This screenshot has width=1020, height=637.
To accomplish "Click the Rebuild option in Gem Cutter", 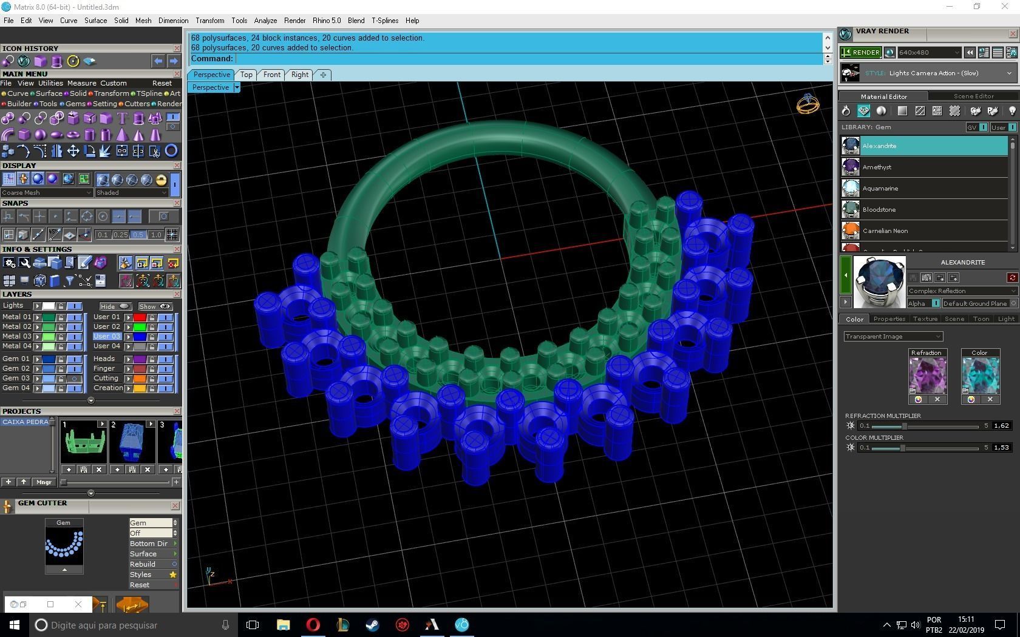I will [154, 564].
